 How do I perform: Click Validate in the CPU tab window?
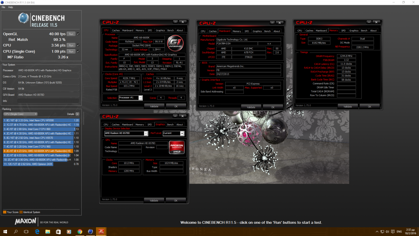pyautogui.click(x=154, y=106)
